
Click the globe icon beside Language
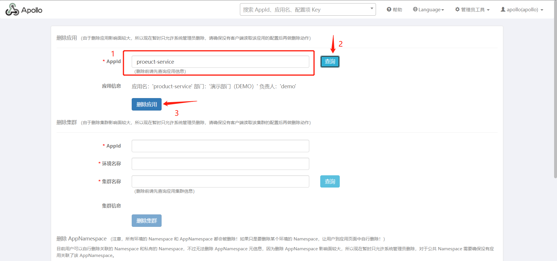tap(415, 9)
